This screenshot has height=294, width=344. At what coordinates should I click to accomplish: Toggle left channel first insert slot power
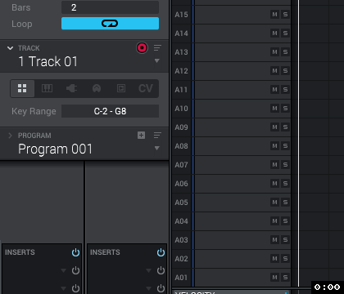pos(75,270)
